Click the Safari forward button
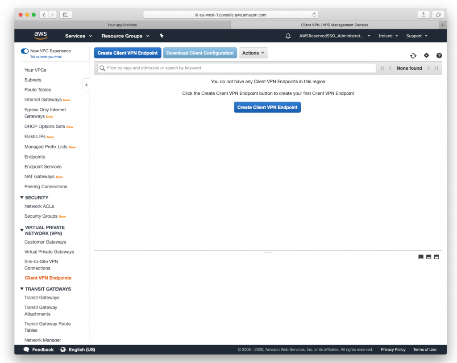The height and width of the screenshot is (363, 457). (x=53, y=15)
